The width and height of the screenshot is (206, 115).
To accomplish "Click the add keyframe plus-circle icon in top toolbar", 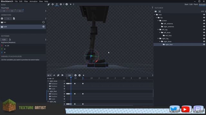I will (67, 4).
